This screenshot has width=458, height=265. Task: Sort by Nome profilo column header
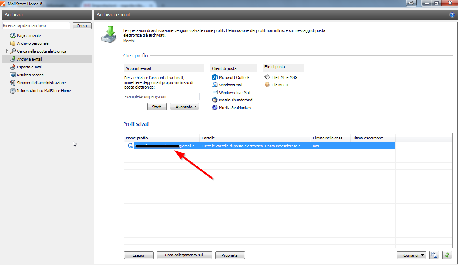[162, 138]
